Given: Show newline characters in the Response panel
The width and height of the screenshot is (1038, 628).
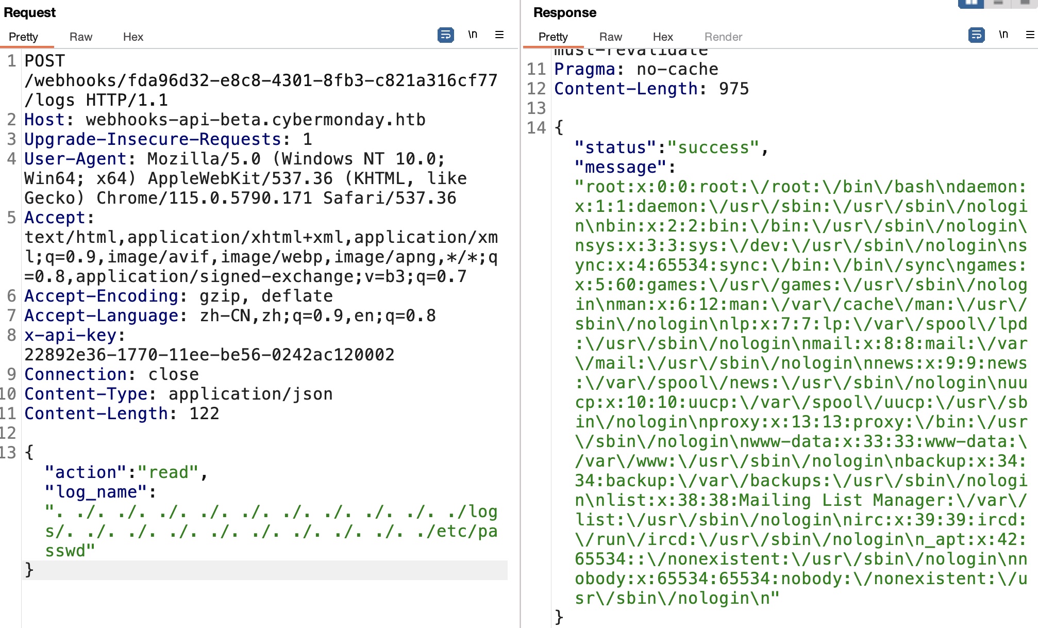Looking at the screenshot, I should click(x=1003, y=35).
